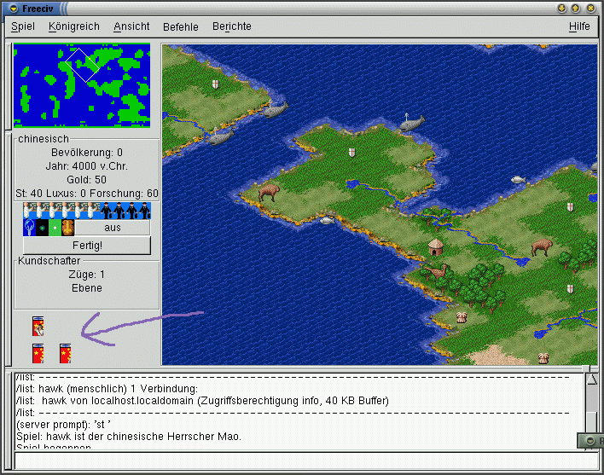Click the research light bulb indicator
This screenshot has height=475, width=604.
(29, 228)
